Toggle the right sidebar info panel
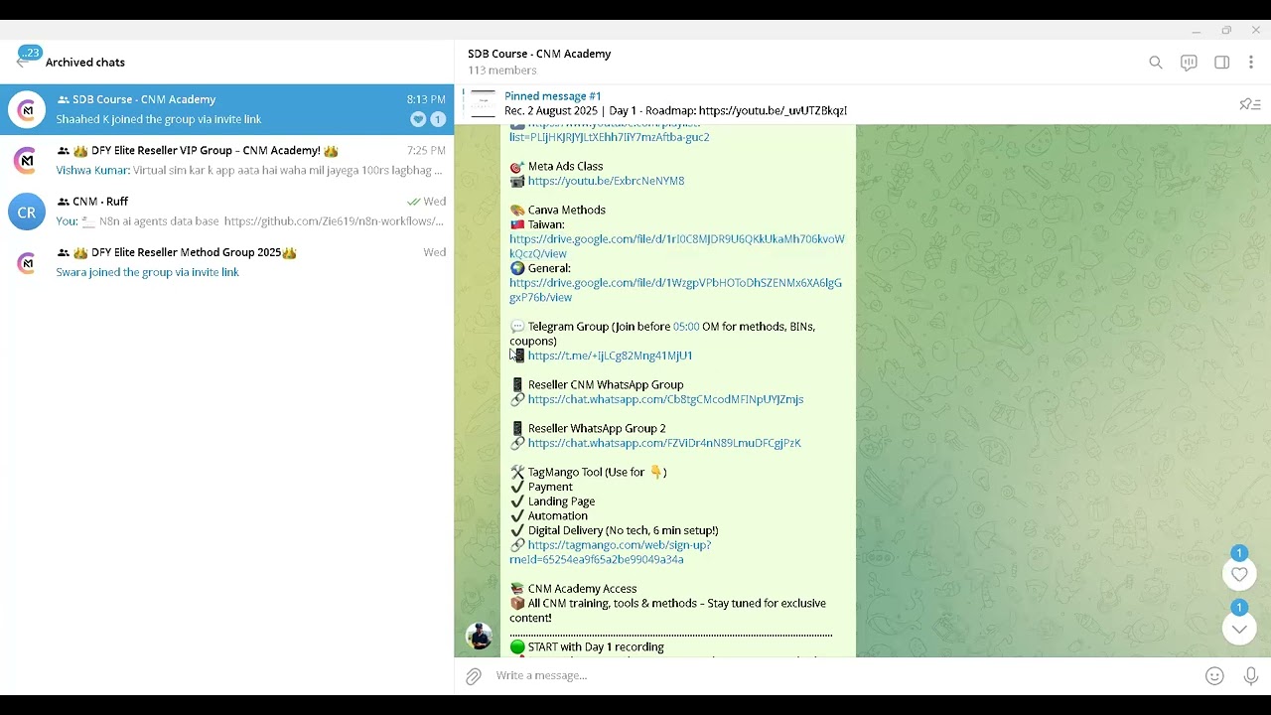 pos(1222,63)
